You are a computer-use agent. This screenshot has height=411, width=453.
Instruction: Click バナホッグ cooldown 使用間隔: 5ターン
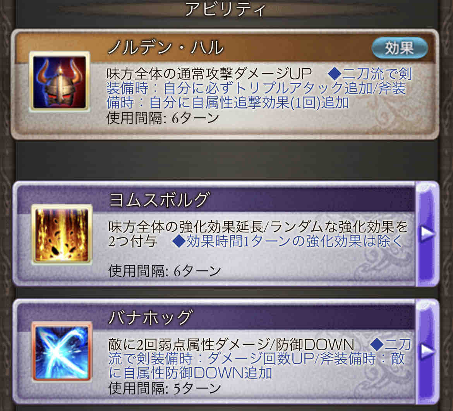coord(165,388)
